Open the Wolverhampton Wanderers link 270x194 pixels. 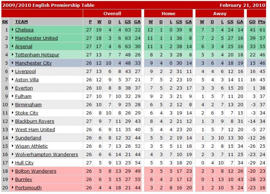(46, 155)
